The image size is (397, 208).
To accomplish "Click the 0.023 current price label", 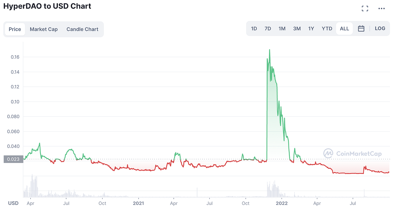I will 13,159.
